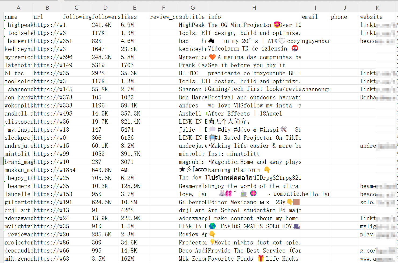The image size is (398, 263).
Task: Select email cell starting 'shannongr'
Action: point(316,89)
